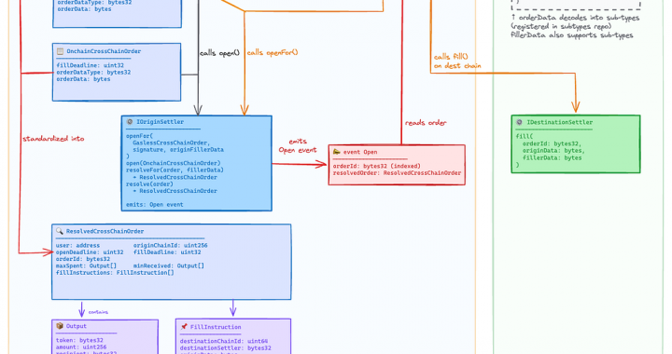
Task: Click the 'openFor(' line in IOriginSettler
Action: tap(139, 136)
